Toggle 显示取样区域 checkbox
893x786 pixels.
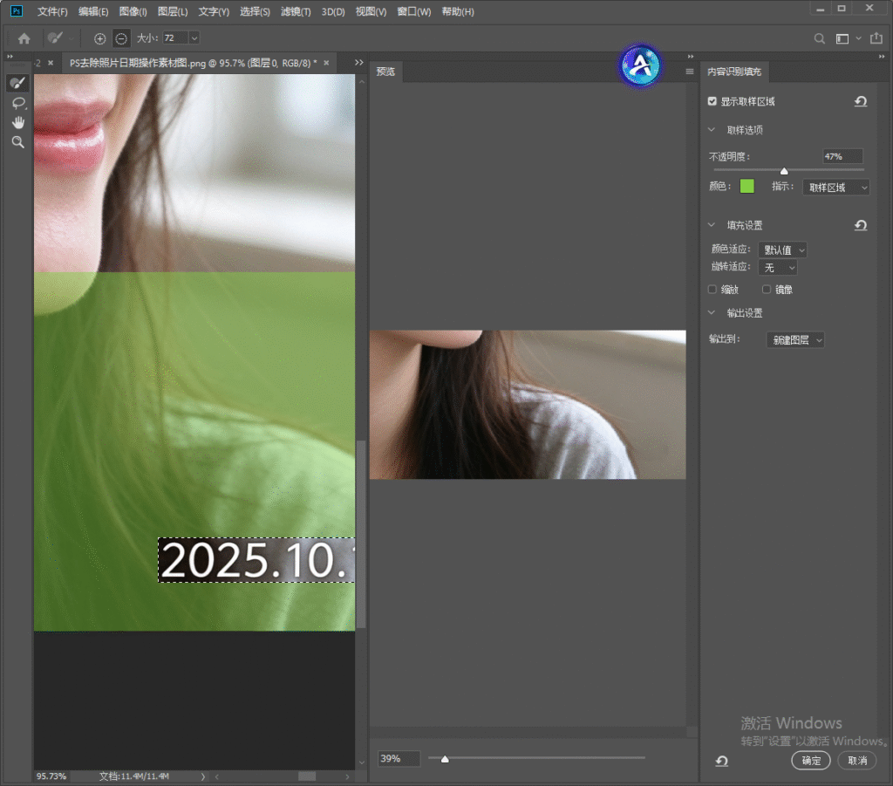tap(712, 101)
